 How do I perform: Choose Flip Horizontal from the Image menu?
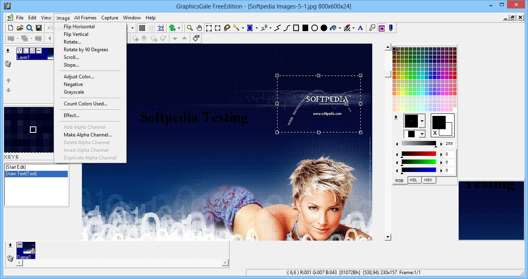point(79,27)
